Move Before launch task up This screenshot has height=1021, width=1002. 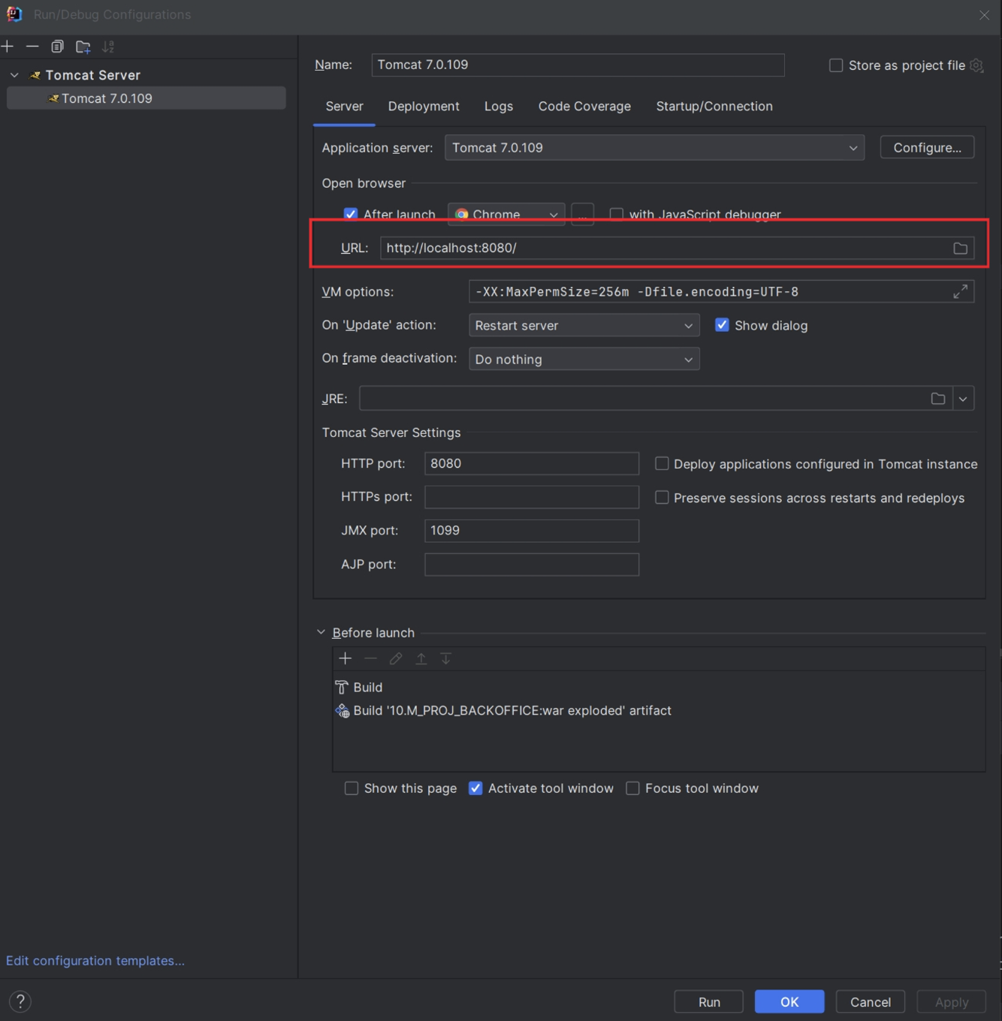pyautogui.click(x=421, y=658)
